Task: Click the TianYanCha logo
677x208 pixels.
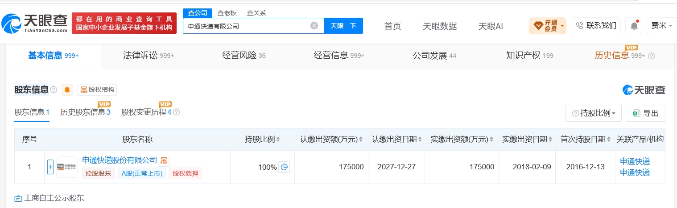Action: tap(35, 23)
